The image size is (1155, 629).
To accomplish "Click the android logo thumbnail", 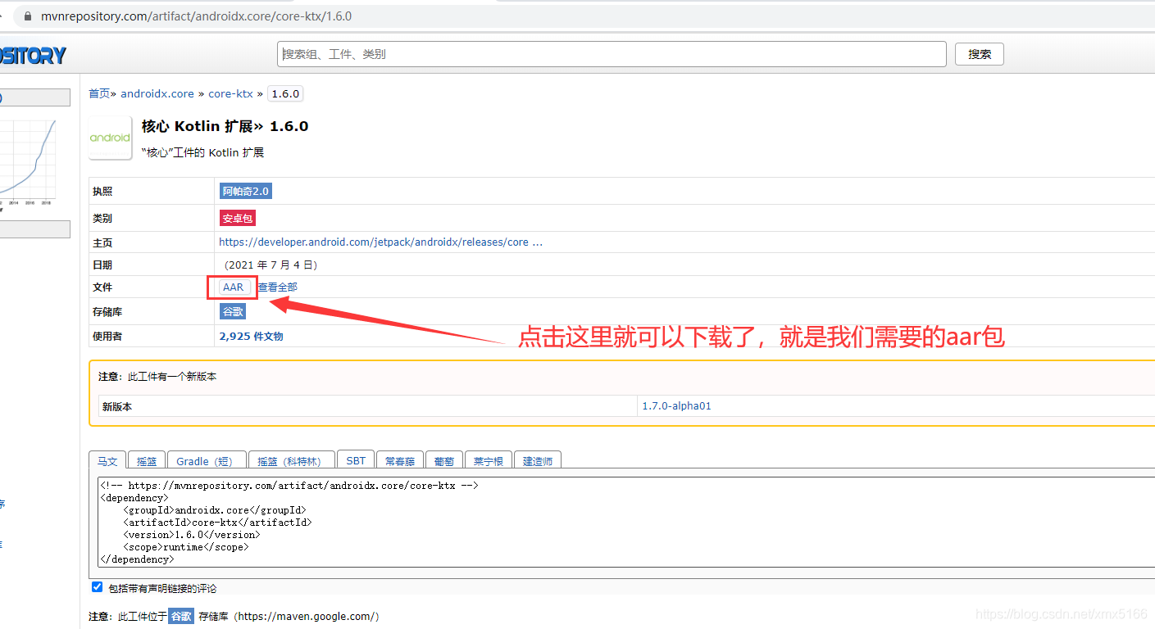I will (x=110, y=138).
